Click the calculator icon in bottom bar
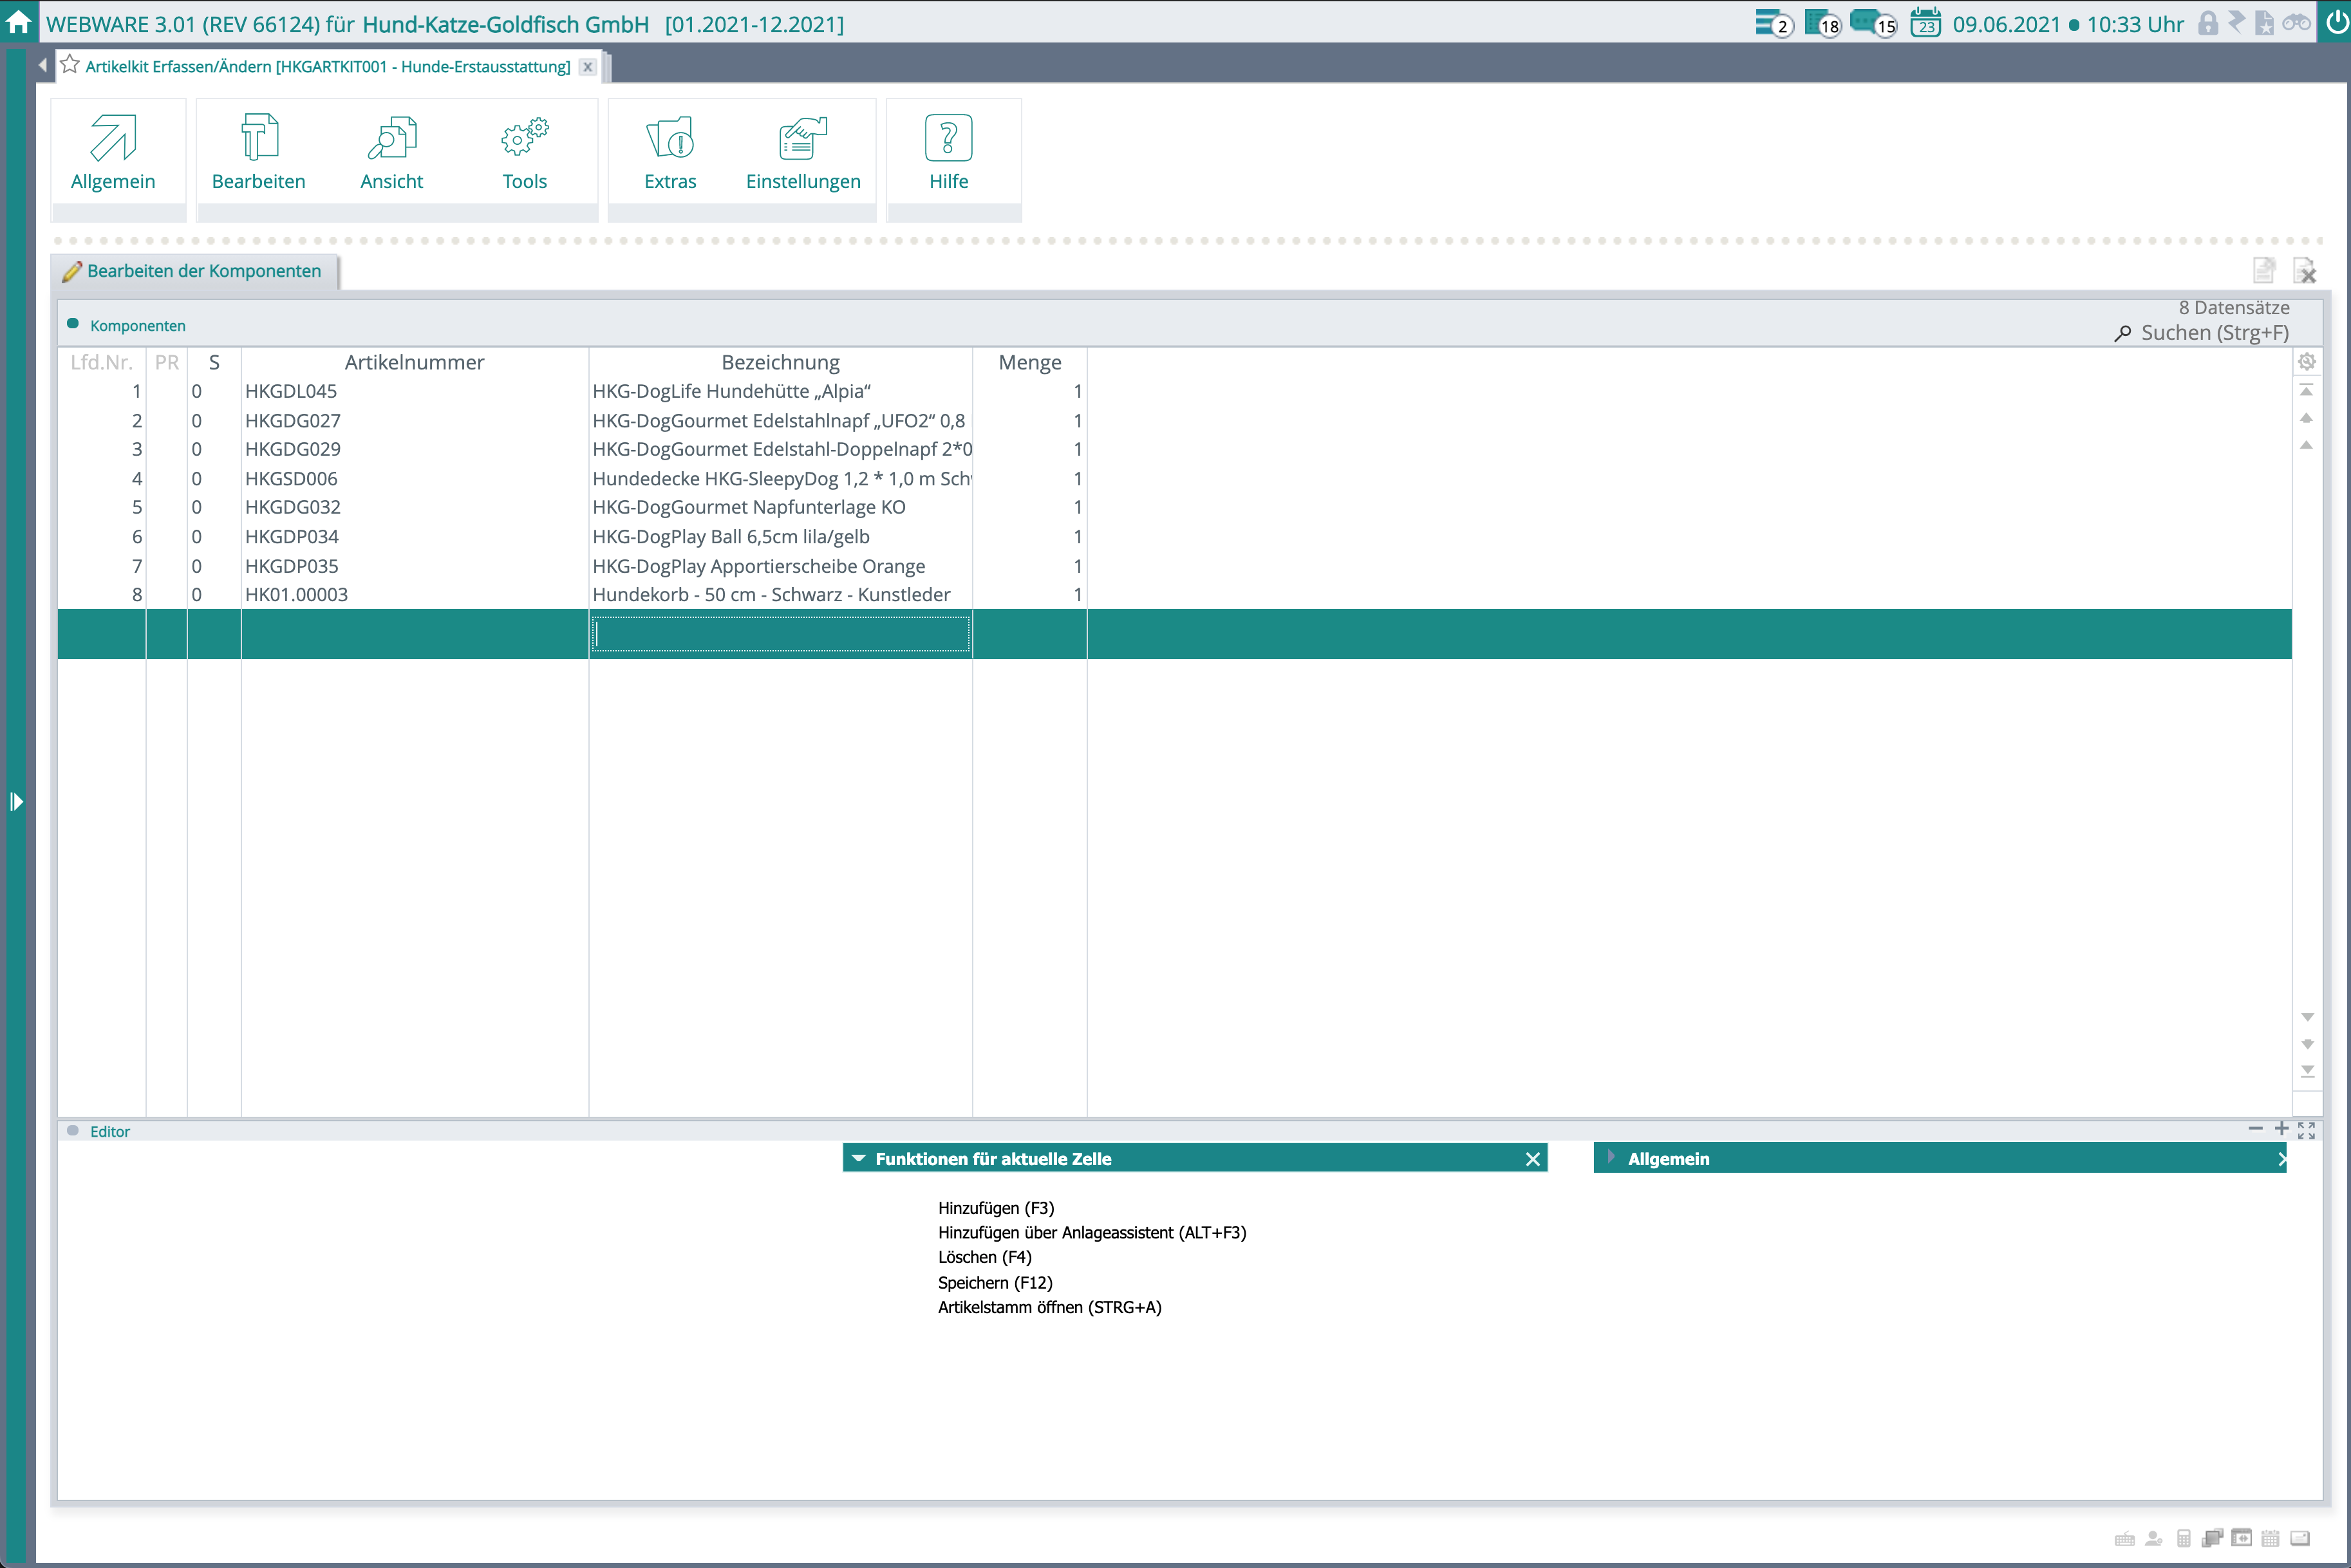Image resolution: width=2351 pixels, height=1568 pixels. (2183, 1538)
